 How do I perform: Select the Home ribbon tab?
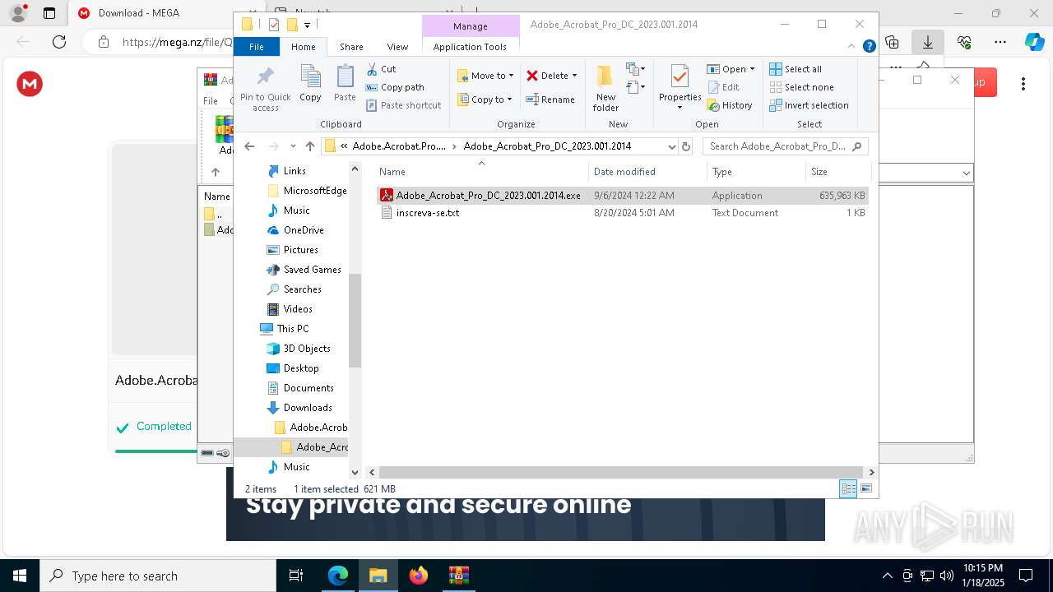[x=303, y=47]
